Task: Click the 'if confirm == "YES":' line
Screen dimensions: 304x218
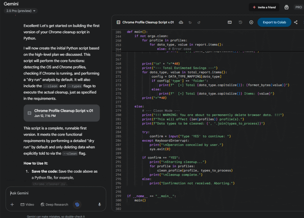Action: click(x=161, y=157)
